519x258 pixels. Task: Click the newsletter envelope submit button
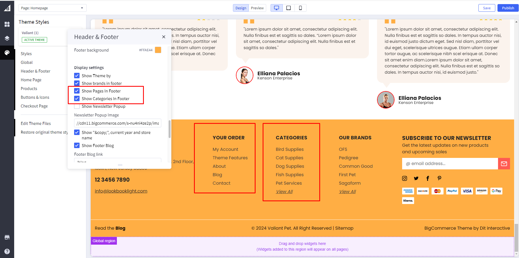pos(504,164)
